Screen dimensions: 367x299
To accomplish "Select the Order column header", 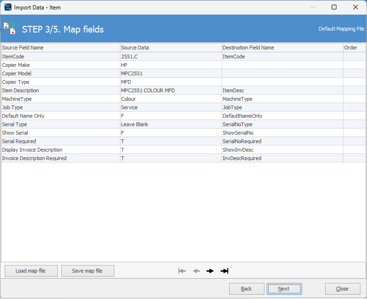I will coord(354,48).
